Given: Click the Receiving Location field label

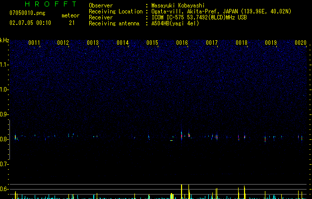Looking at the screenshot, I should (116, 11).
